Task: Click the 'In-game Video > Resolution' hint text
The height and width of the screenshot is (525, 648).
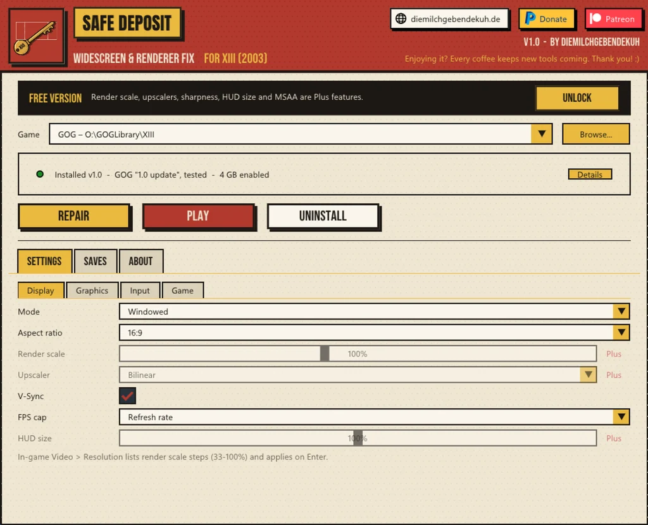Action: point(172,457)
